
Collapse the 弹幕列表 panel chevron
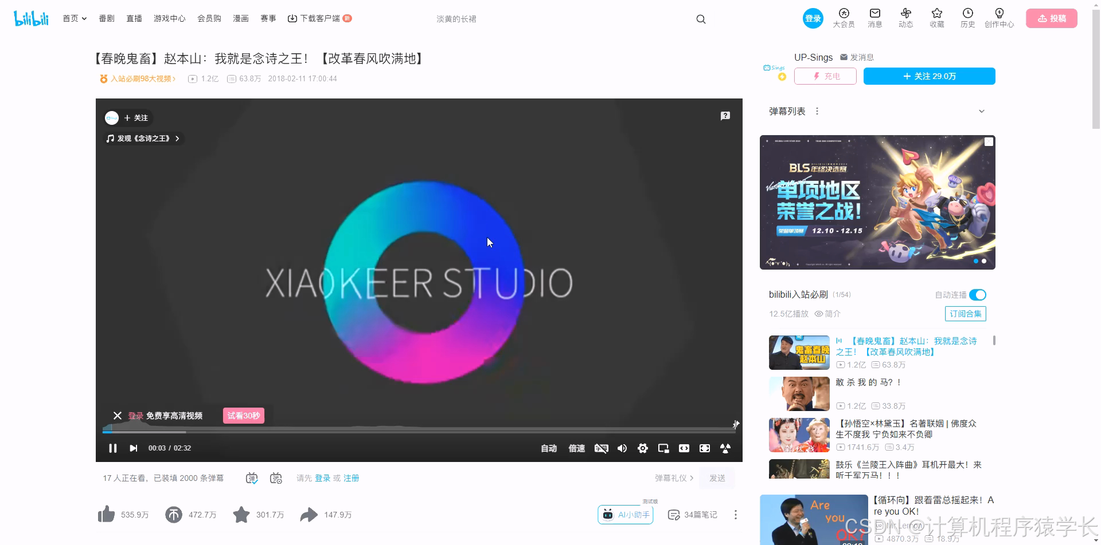[x=982, y=110]
